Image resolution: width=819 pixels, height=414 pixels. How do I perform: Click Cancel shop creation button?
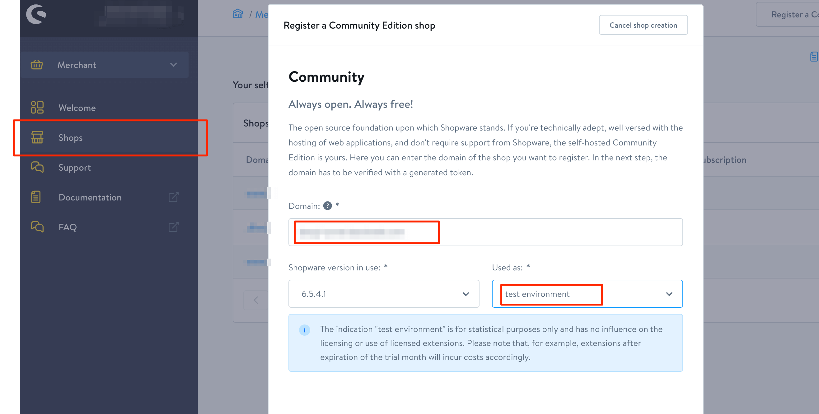[x=643, y=25]
